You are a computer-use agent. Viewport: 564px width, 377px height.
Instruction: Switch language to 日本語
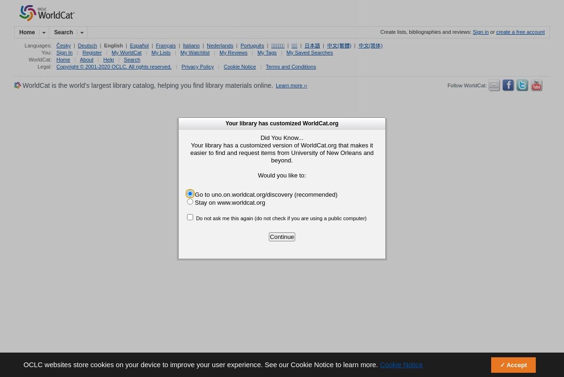tap(312, 46)
